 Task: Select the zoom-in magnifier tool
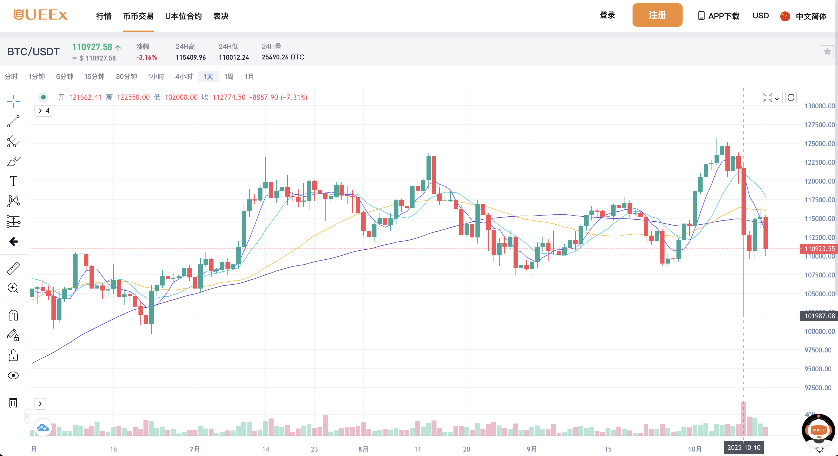click(x=13, y=288)
